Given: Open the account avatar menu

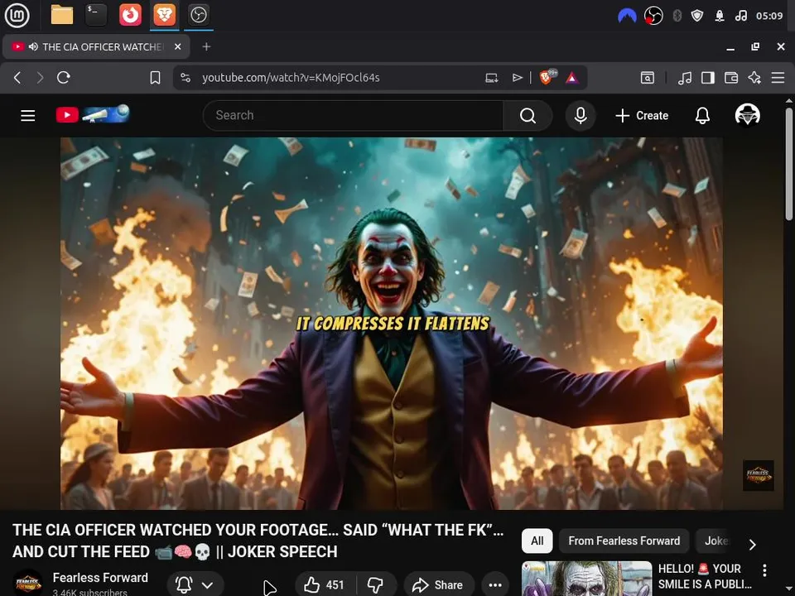Looking at the screenshot, I should [747, 115].
